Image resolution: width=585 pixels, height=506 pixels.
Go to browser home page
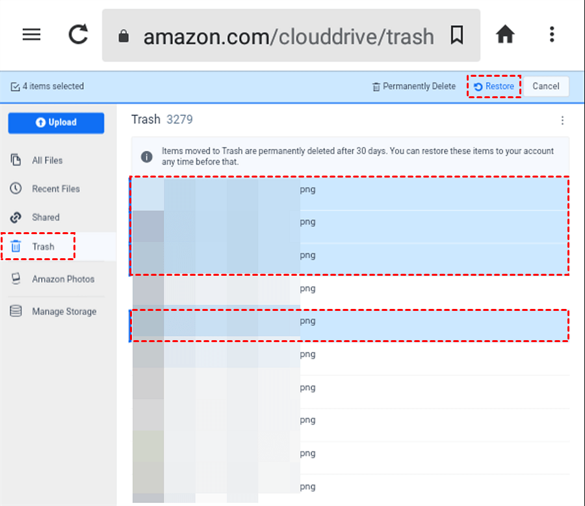point(505,34)
